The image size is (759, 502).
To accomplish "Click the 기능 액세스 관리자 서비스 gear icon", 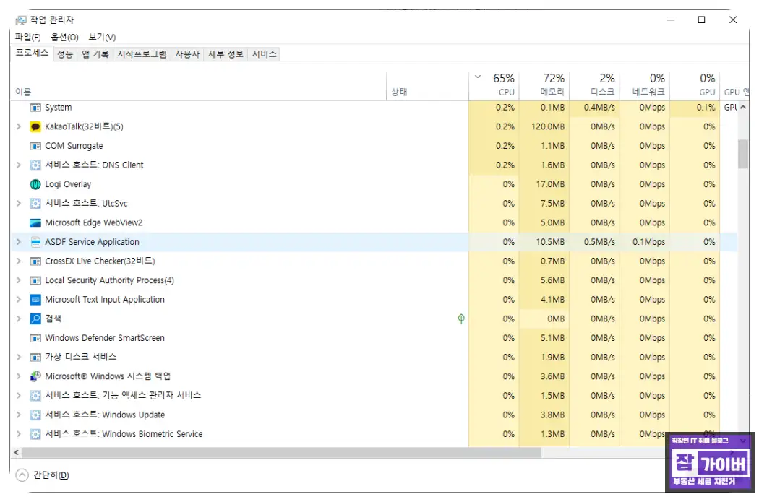I will pyautogui.click(x=35, y=396).
